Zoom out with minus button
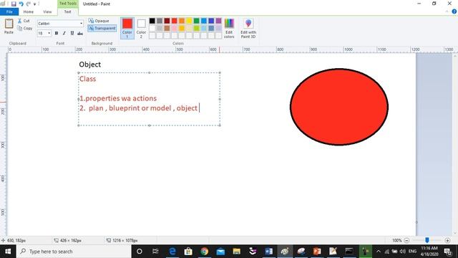This screenshot has width=458, height=258. click(x=406, y=241)
